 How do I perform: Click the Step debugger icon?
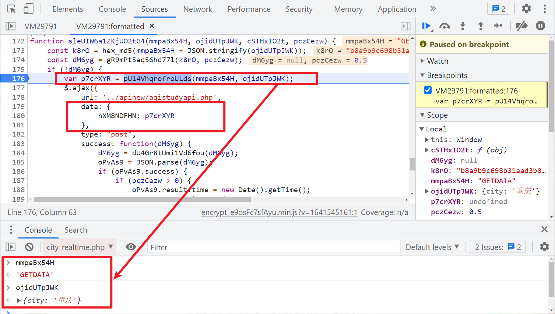498,26
